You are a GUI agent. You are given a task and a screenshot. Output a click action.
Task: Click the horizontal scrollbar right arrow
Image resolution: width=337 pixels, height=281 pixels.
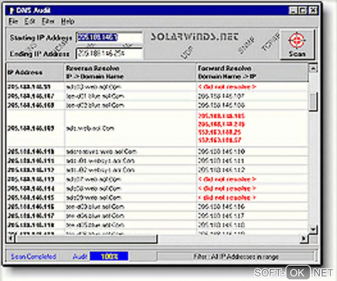(x=304, y=238)
